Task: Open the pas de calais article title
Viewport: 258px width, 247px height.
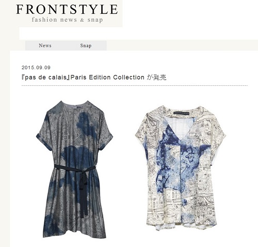Action: pos(94,78)
